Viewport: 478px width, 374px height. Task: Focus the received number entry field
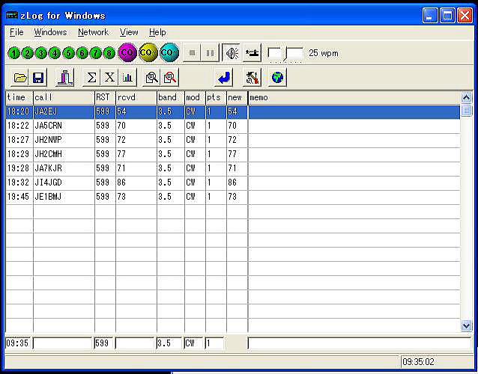(x=135, y=343)
